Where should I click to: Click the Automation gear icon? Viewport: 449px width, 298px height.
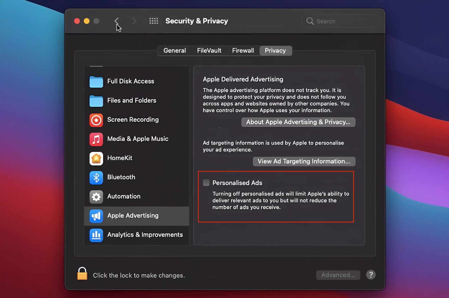click(x=96, y=197)
